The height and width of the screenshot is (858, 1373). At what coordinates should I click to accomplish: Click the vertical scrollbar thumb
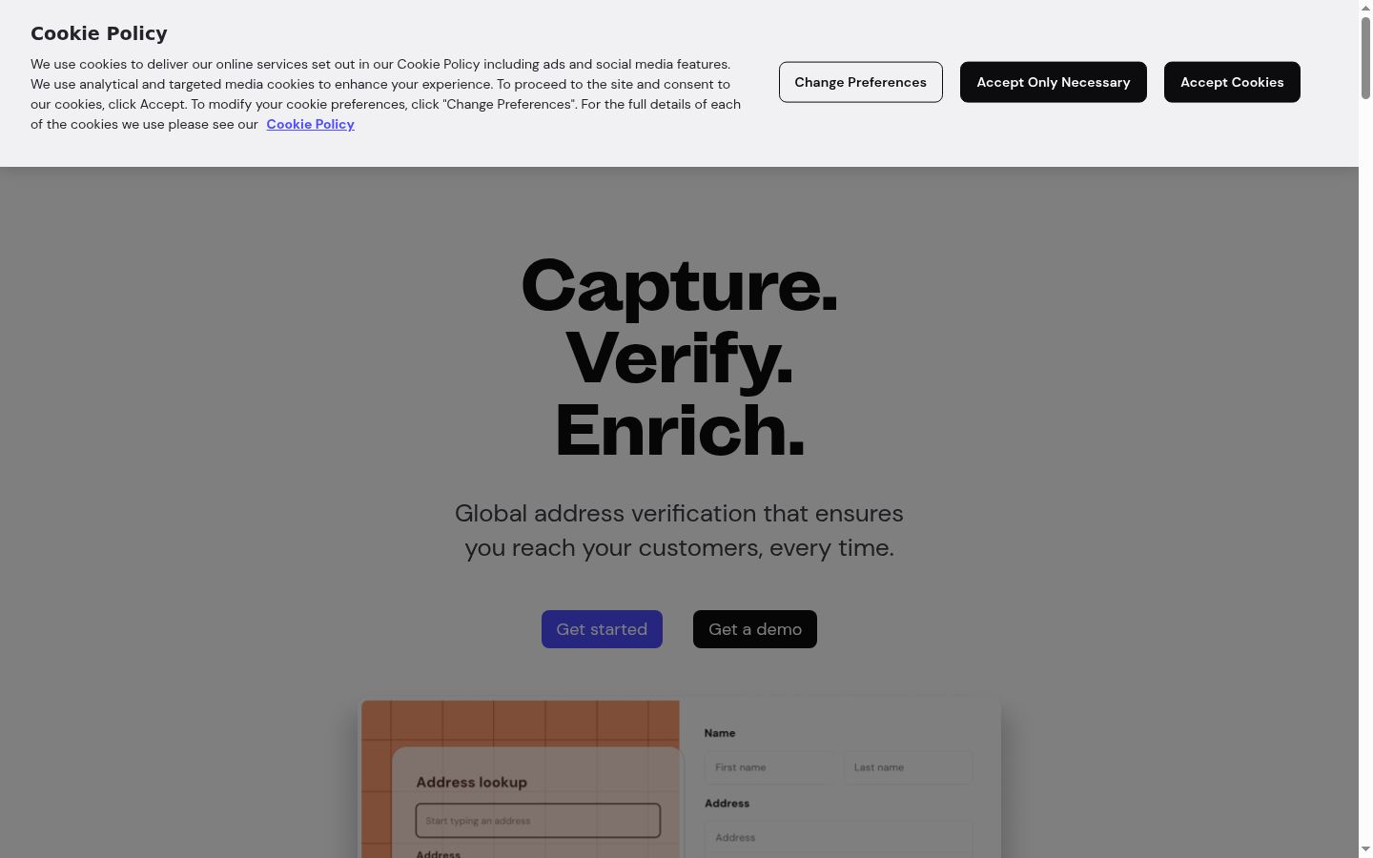point(1365,57)
